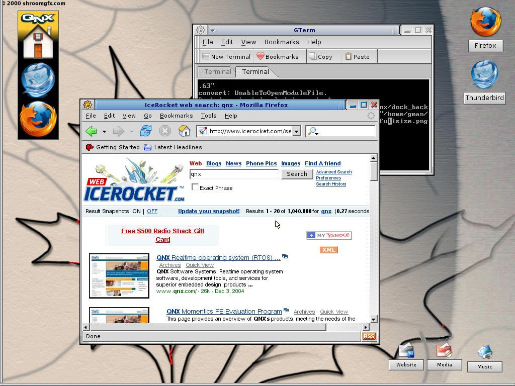Click Paste in GTerm toolbar
The height and width of the screenshot is (386, 515).
tap(358, 56)
